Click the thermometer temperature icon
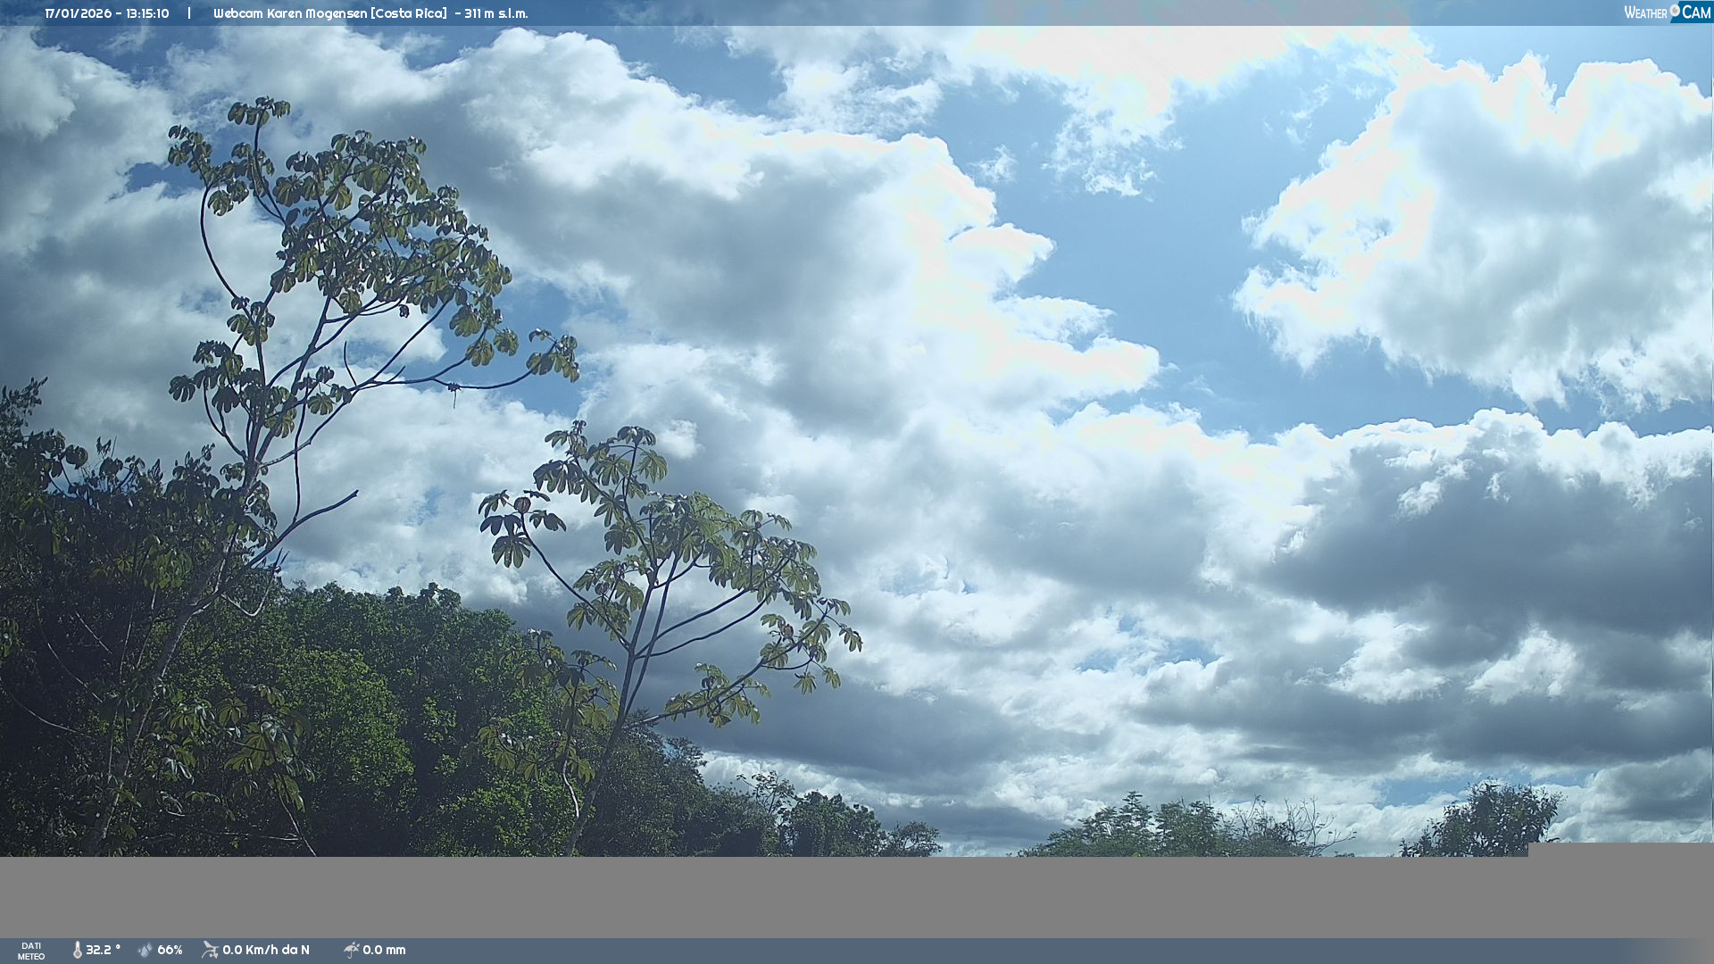 pos(77,951)
